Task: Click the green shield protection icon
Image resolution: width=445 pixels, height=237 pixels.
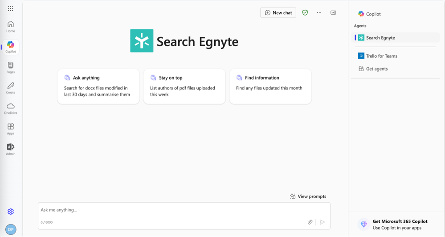Action: click(305, 13)
